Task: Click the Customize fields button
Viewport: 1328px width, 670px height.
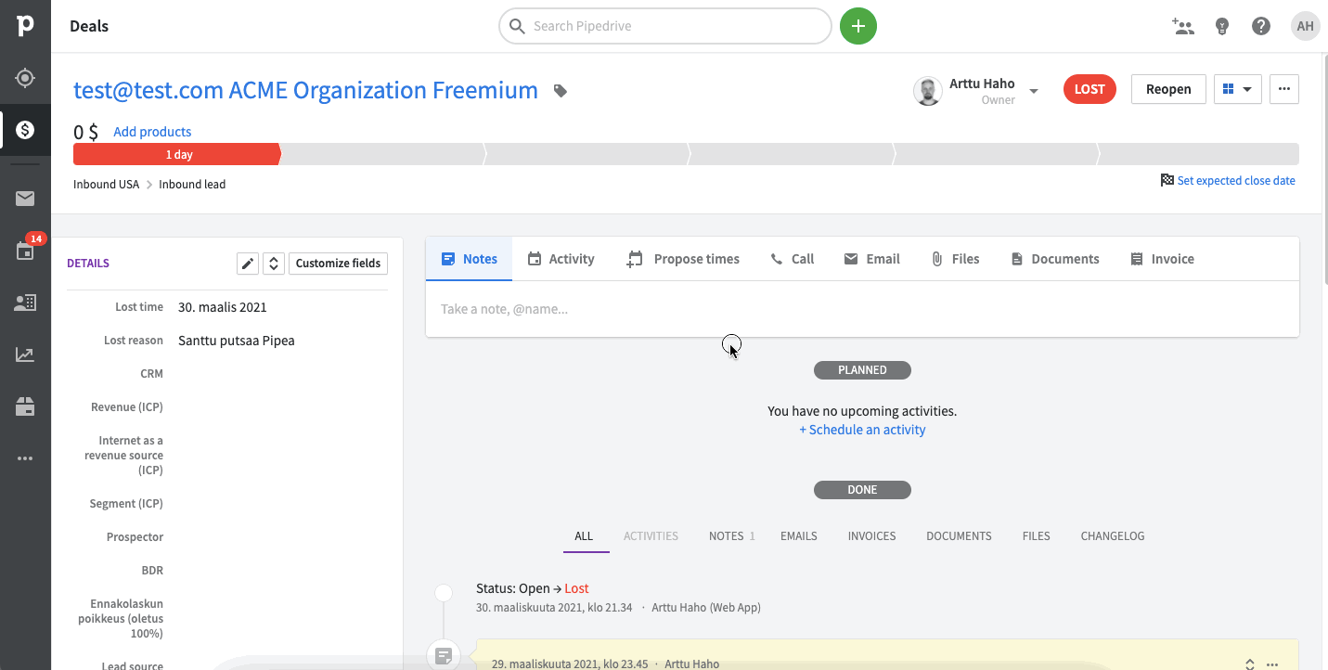Action: point(338,264)
